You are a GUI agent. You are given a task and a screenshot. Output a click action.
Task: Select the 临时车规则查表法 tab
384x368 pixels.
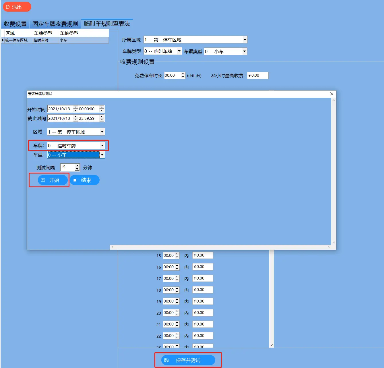107,24
